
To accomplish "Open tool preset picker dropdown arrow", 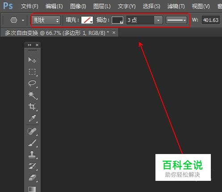I will 23,20.
